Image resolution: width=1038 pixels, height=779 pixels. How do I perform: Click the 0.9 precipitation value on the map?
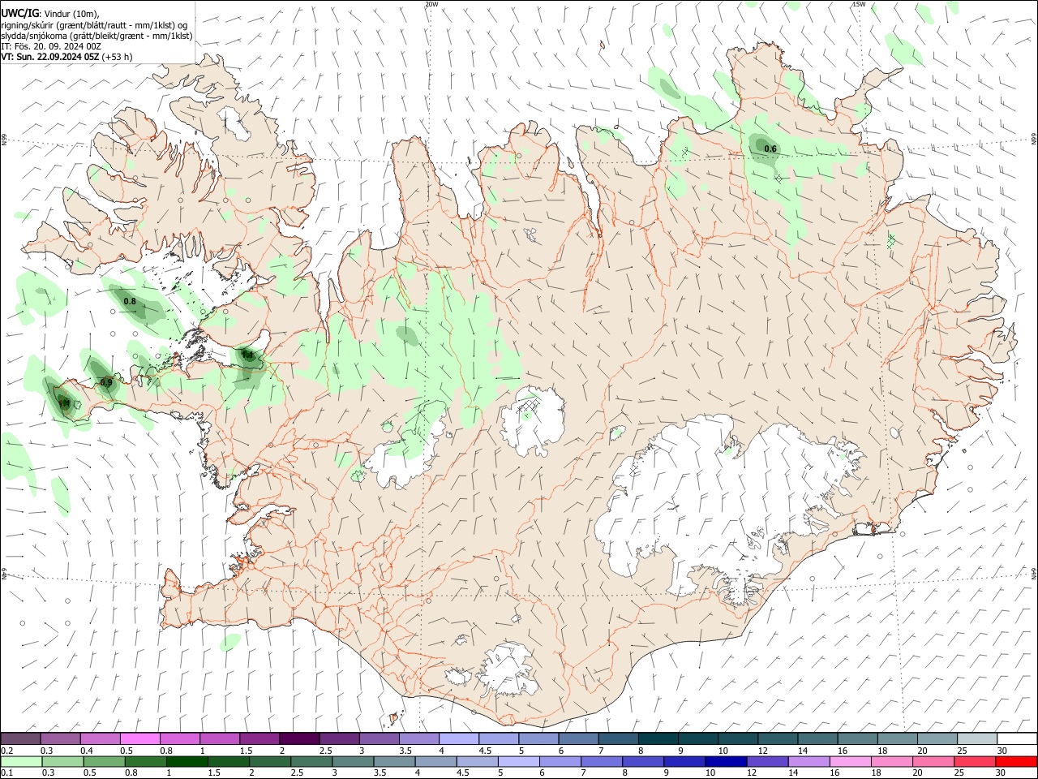(x=106, y=382)
